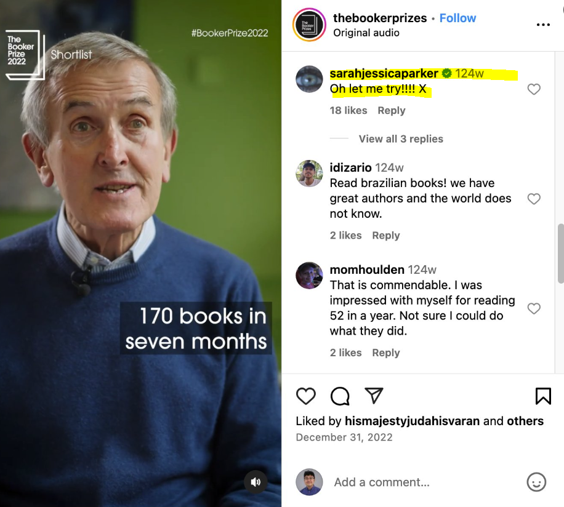Focus the Add a comment field

point(424,482)
